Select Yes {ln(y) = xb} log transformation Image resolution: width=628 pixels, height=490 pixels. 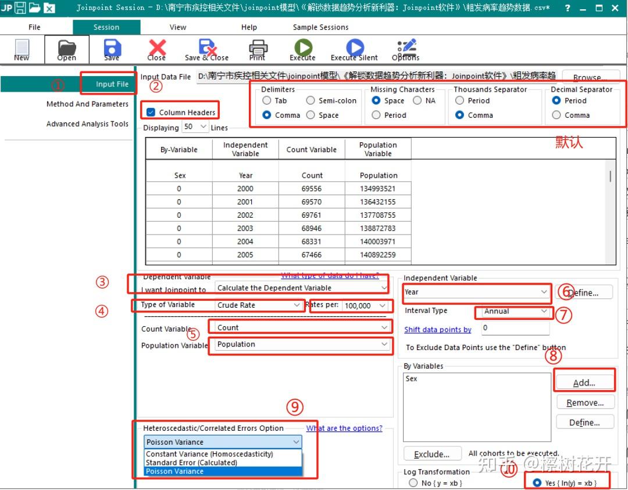pos(537,483)
